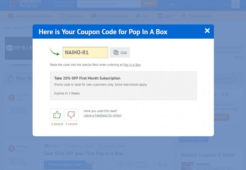The image size is (246, 170).
Task: Click the '0 people' negative vote count
Action: tap(71, 124)
